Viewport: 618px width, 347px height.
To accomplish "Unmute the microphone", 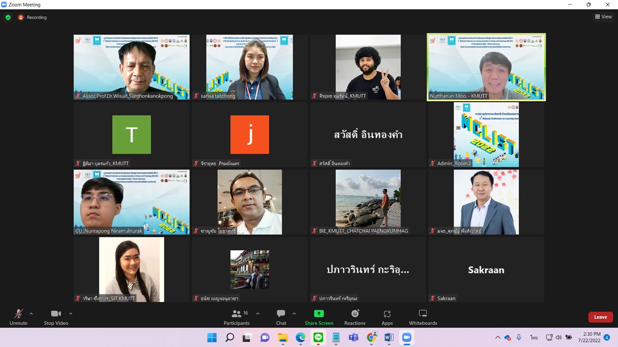I will 18,317.
